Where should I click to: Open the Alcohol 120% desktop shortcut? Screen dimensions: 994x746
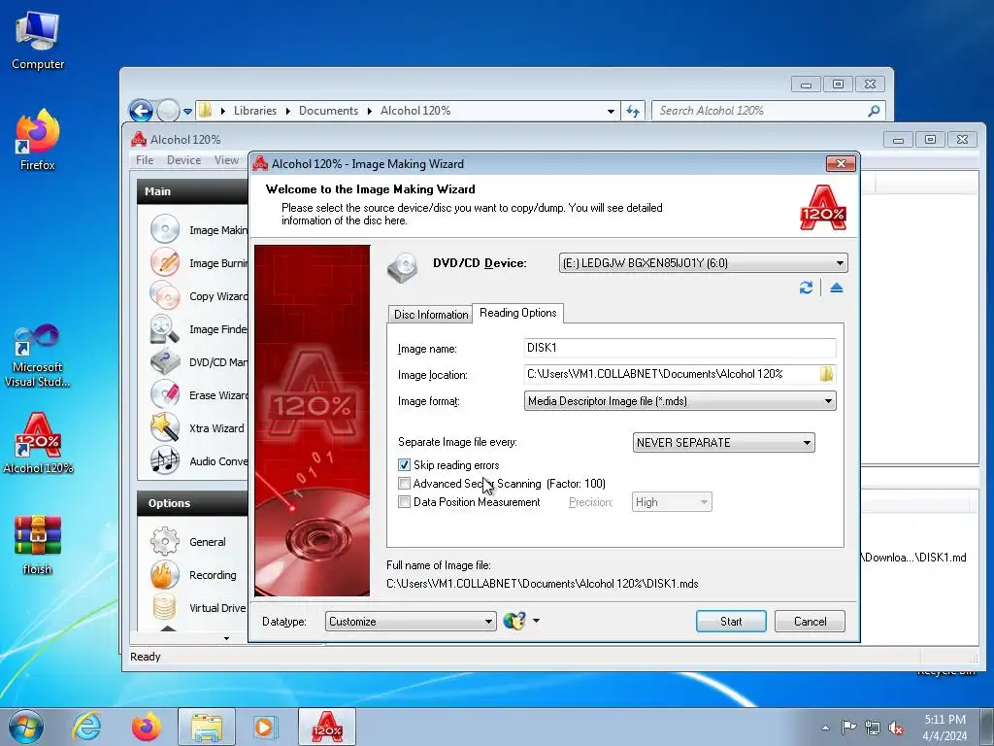point(38,443)
